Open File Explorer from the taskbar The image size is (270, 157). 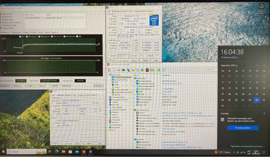[63, 152]
